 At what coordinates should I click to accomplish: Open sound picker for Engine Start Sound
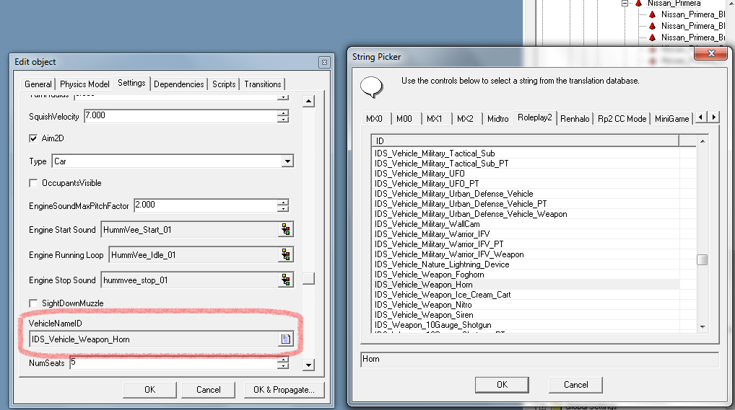tap(287, 230)
